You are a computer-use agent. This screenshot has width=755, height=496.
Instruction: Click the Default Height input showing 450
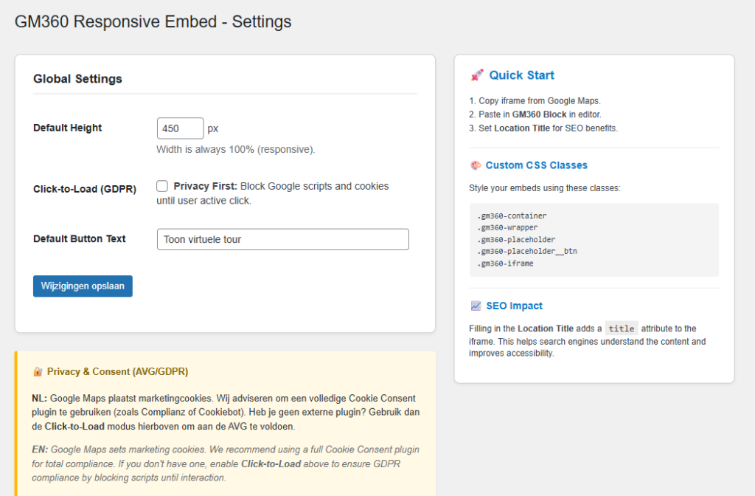(x=180, y=128)
